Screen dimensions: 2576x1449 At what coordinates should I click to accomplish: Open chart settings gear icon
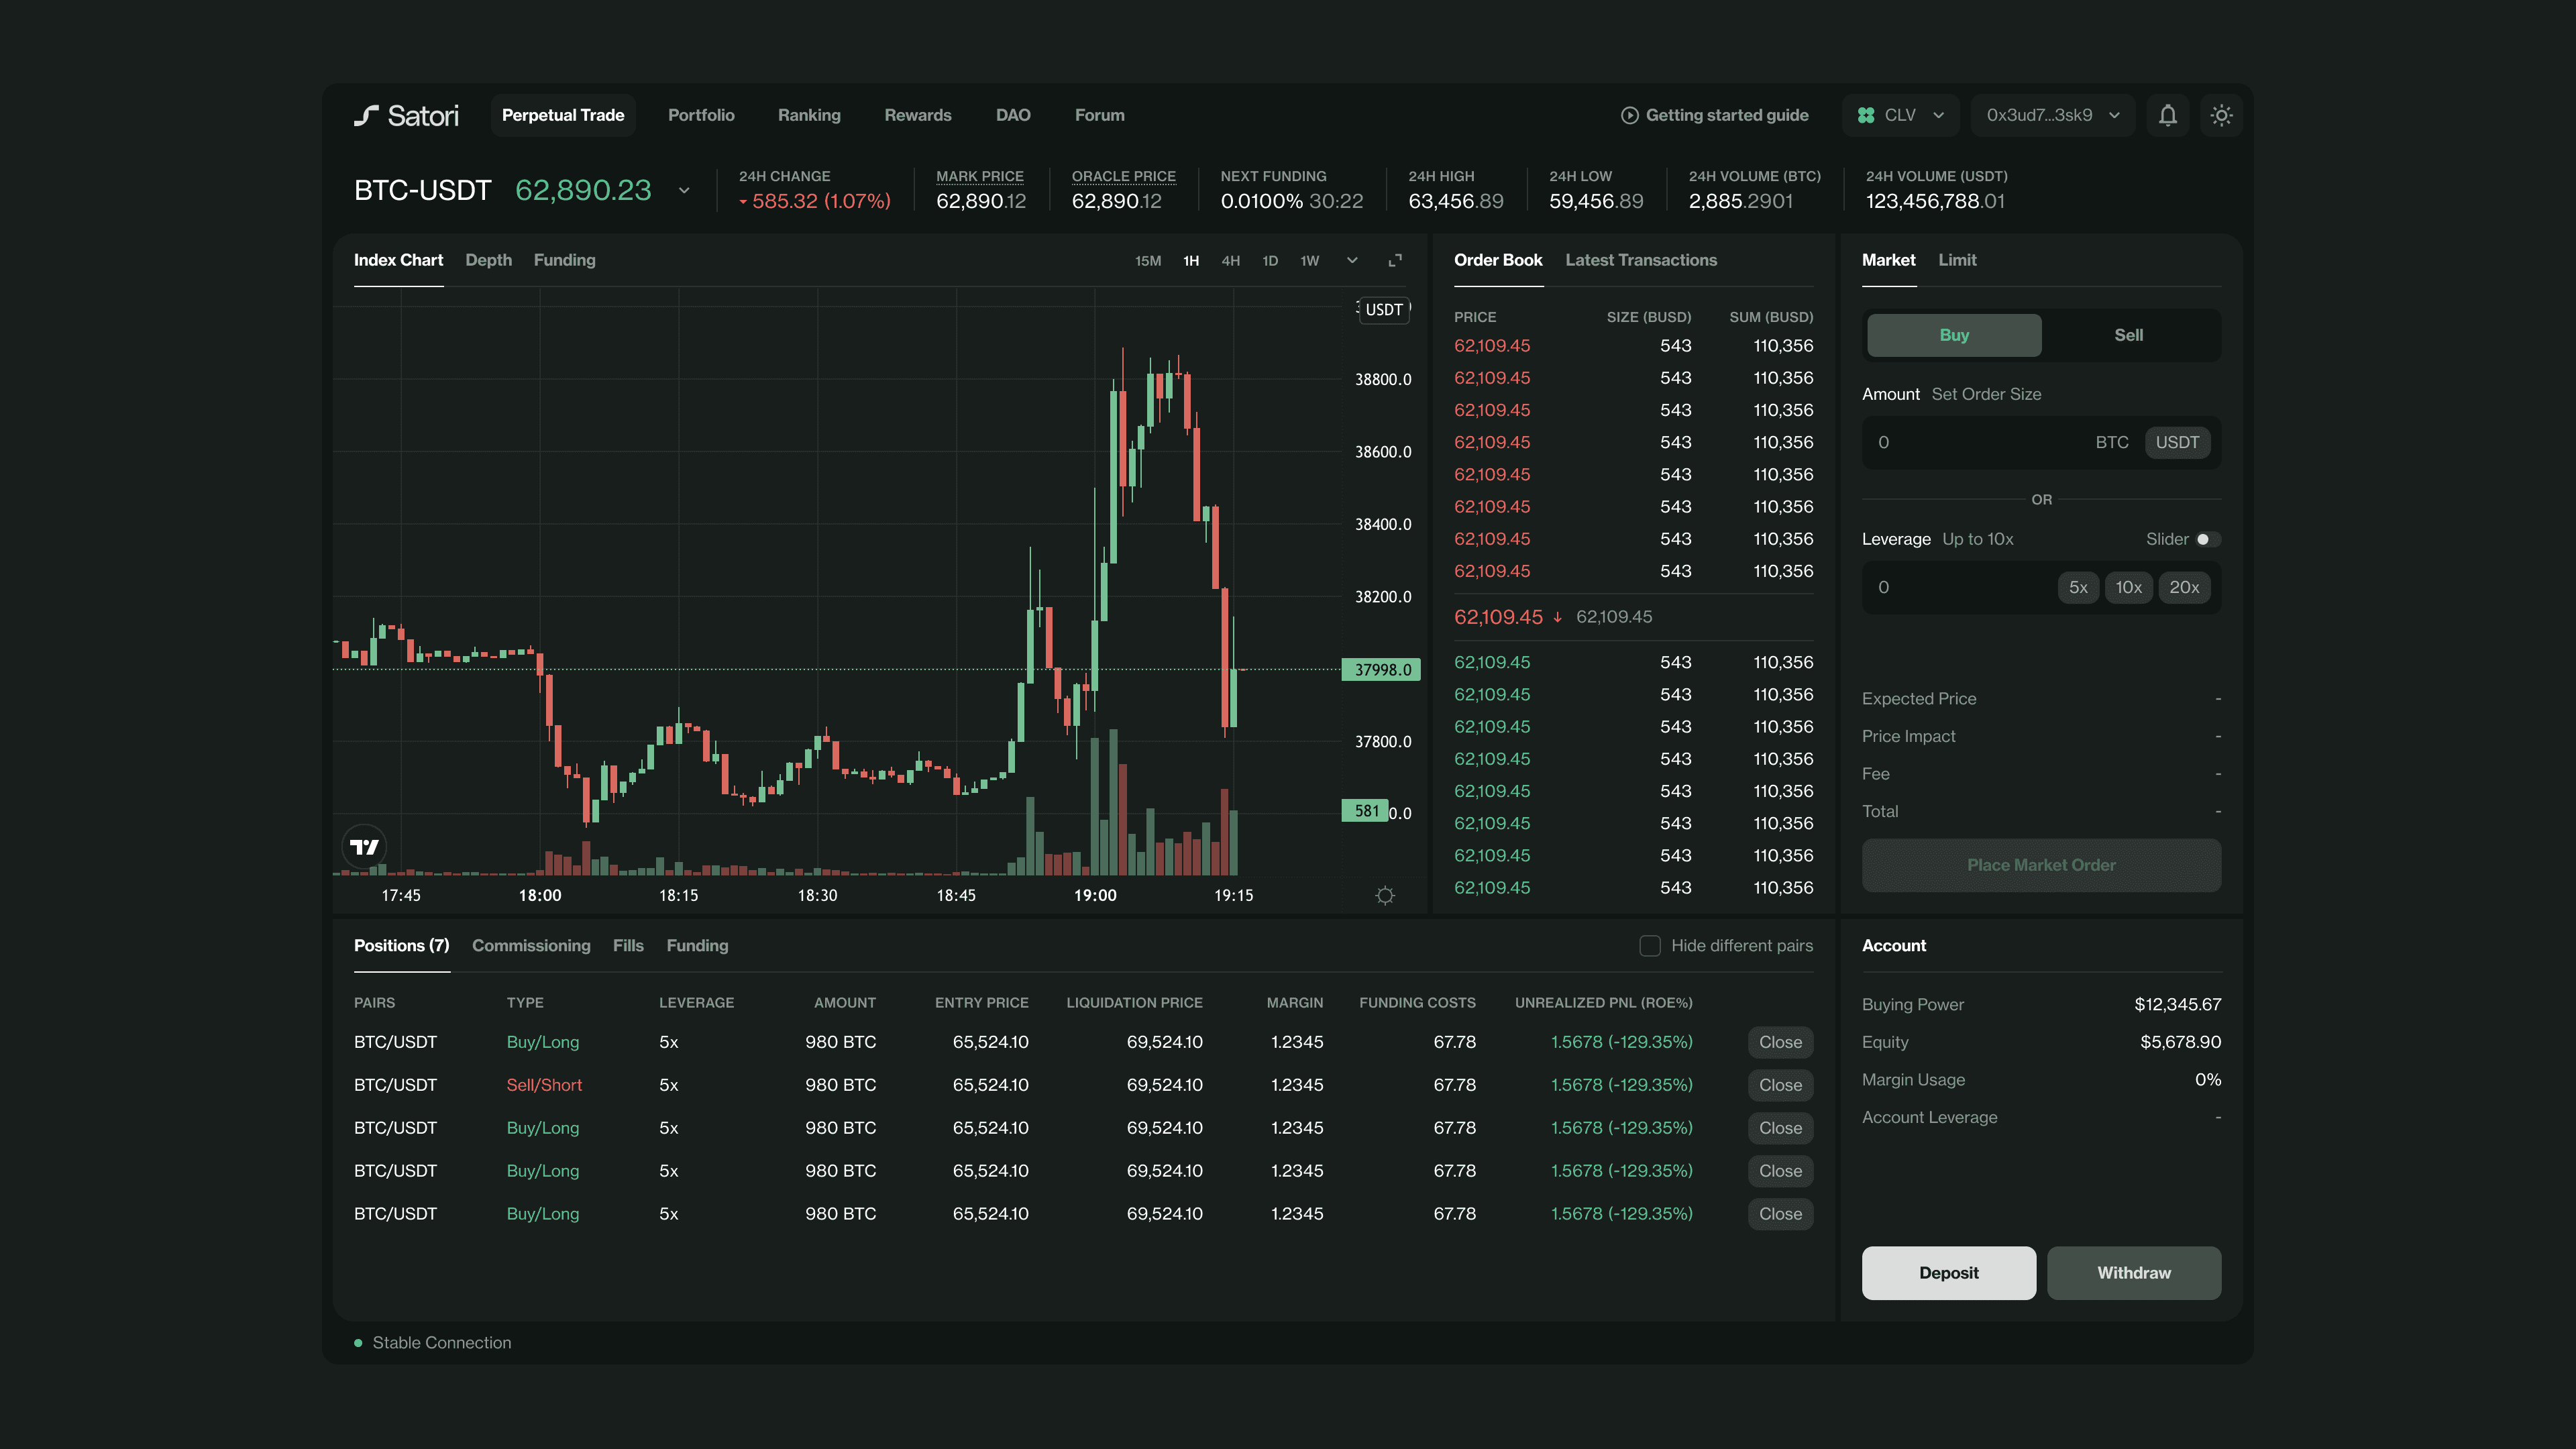click(1384, 895)
